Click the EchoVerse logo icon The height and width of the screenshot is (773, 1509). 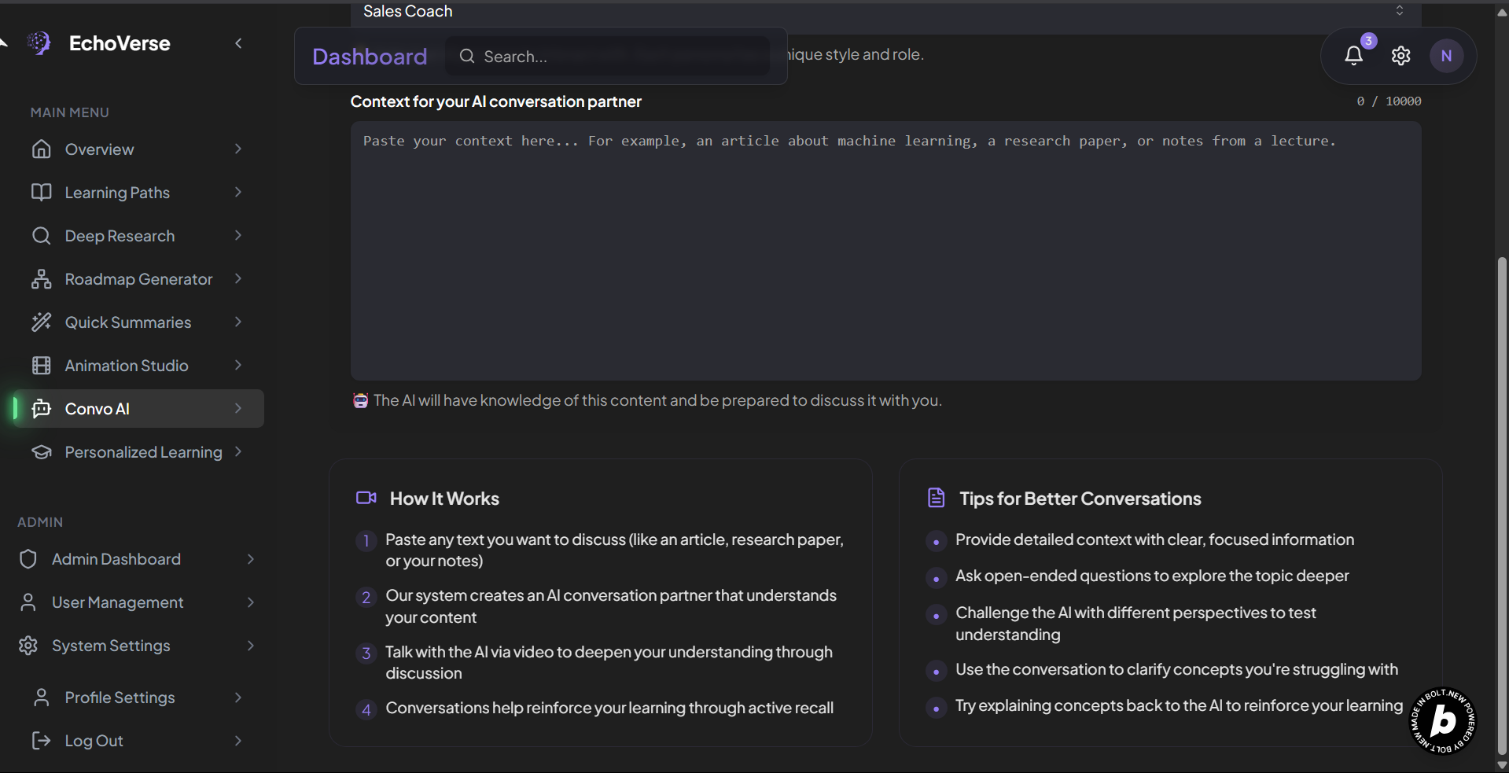click(39, 43)
